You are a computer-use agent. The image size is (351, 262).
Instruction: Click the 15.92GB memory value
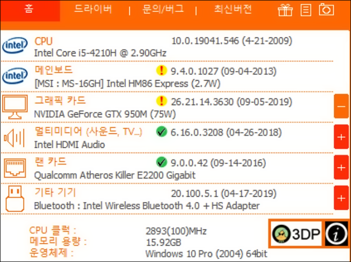point(163,242)
